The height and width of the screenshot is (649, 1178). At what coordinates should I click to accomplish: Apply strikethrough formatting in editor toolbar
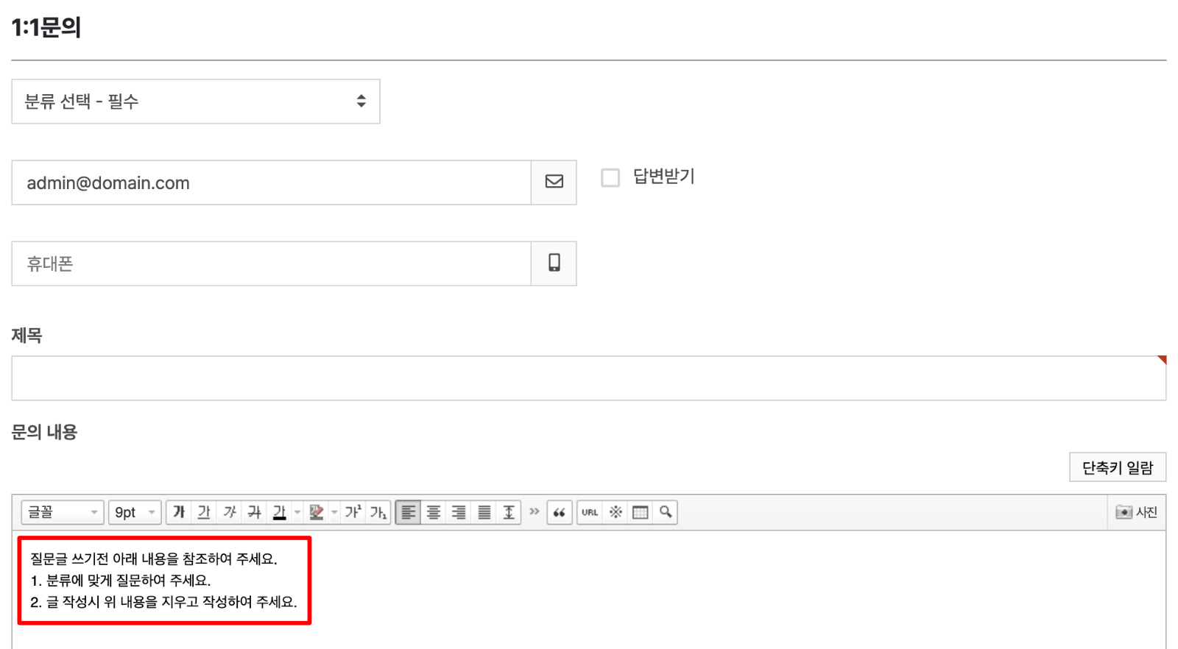click(254, 512)
